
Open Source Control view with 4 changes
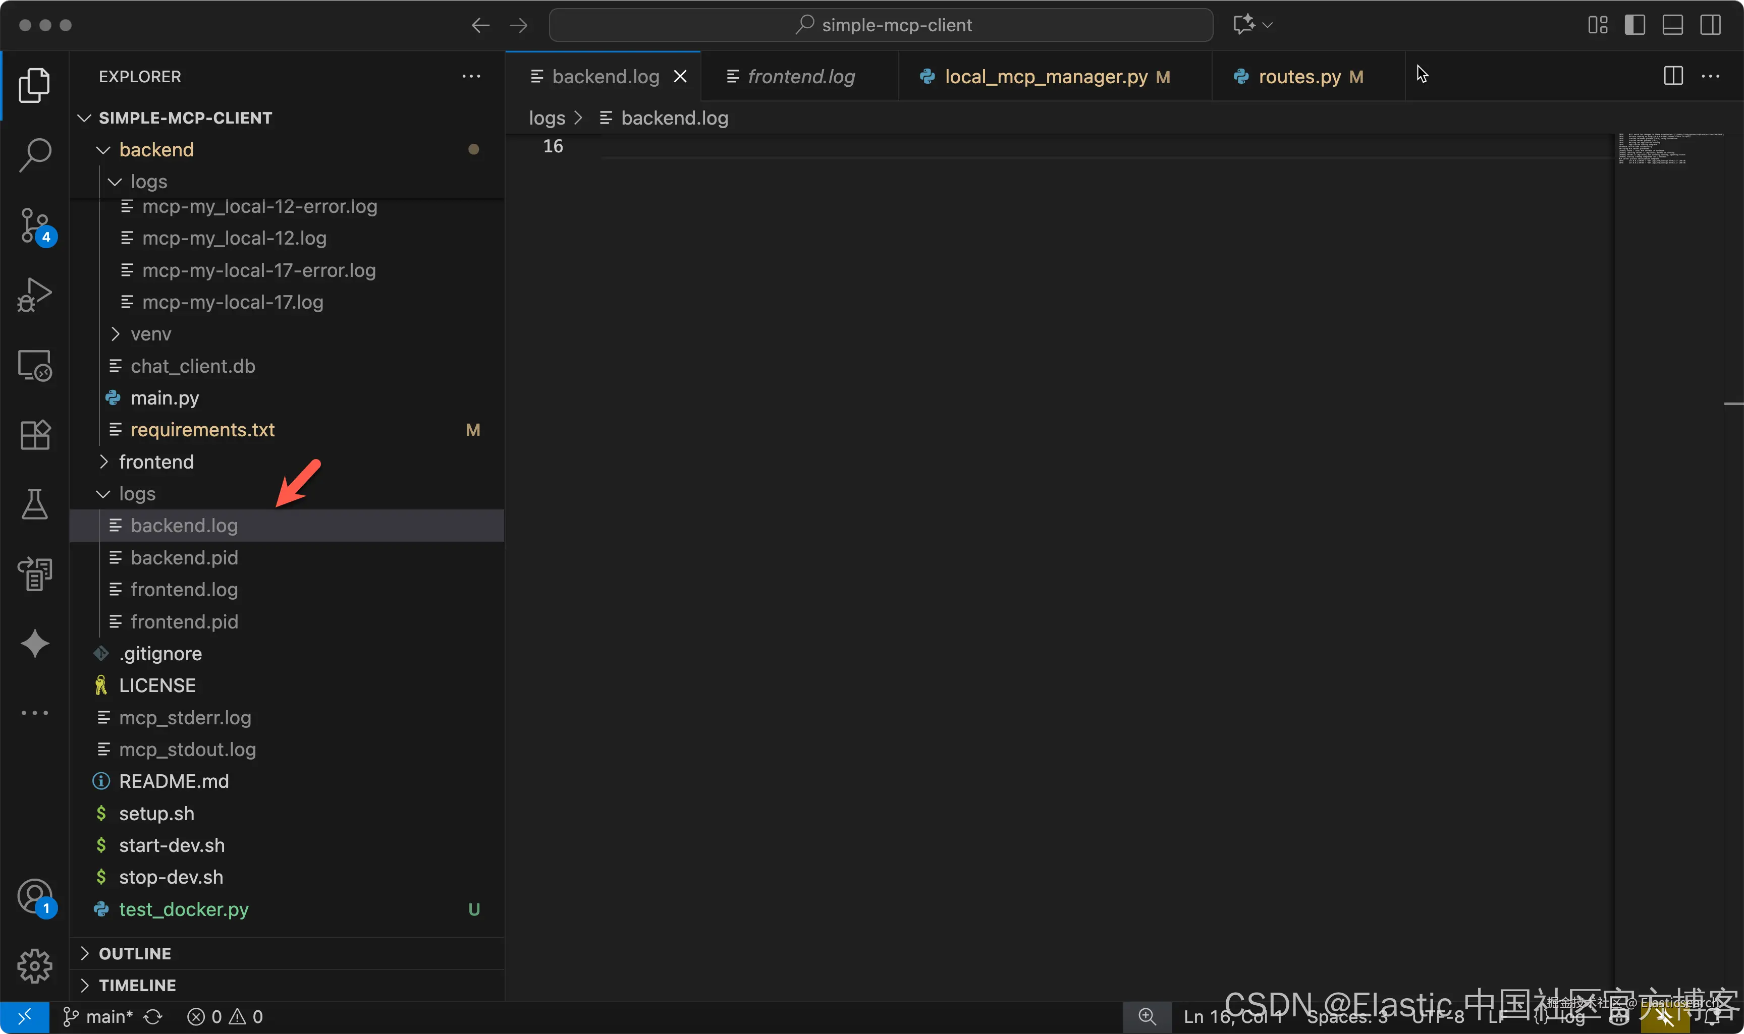(34, 225)
